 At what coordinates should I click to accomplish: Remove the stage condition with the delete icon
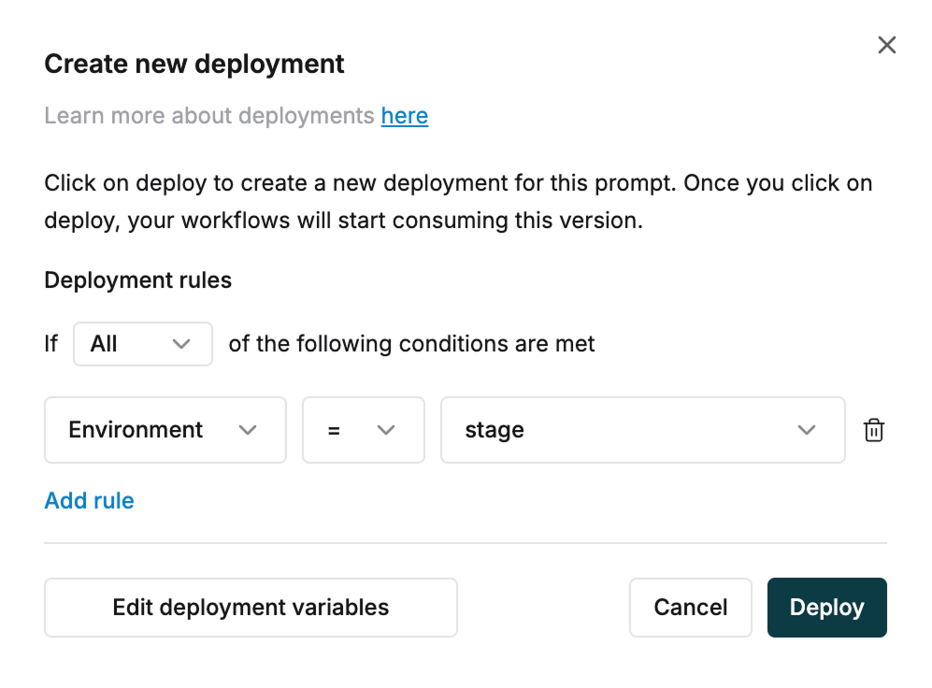(x=874, y=430)
